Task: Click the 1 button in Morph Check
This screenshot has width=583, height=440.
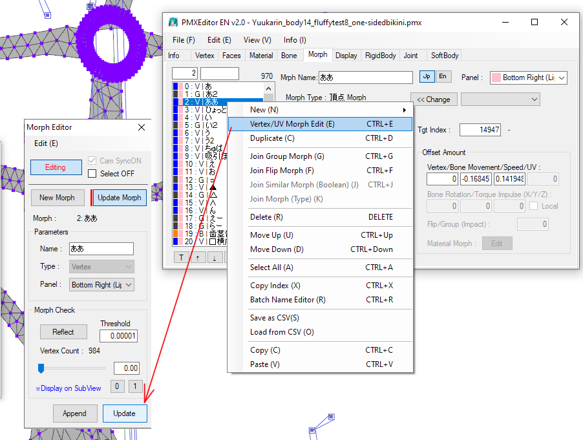Action: click(135, 386)
